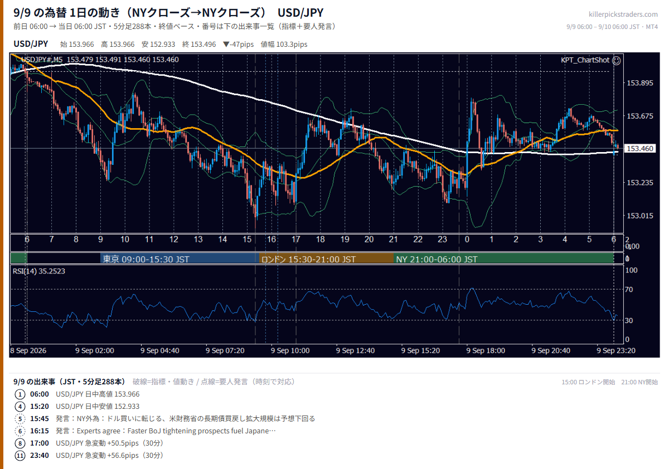Click the open value 始 153.966
Image resolution: width=669 pixels, height=469 pixels.
click(x=77, y=44)
